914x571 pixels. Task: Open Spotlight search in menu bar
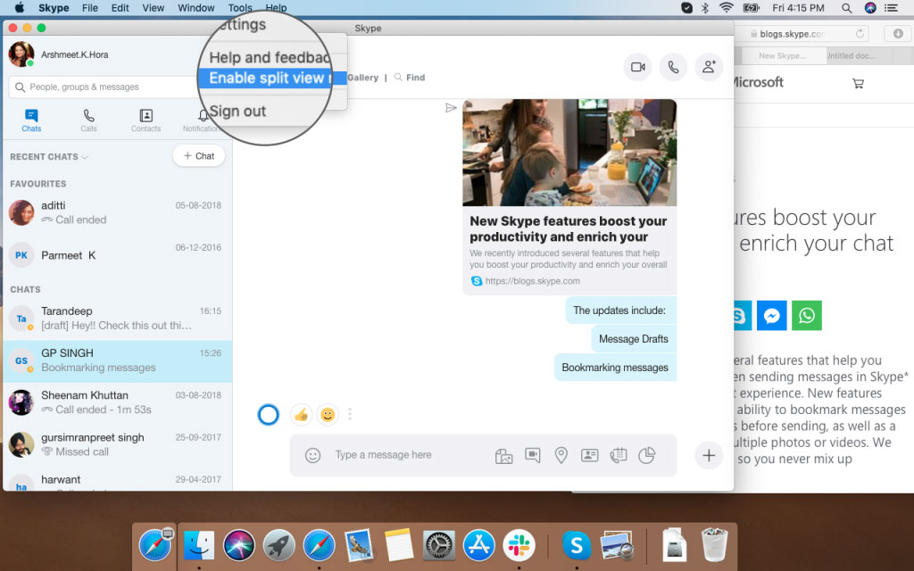click(847, 8)
